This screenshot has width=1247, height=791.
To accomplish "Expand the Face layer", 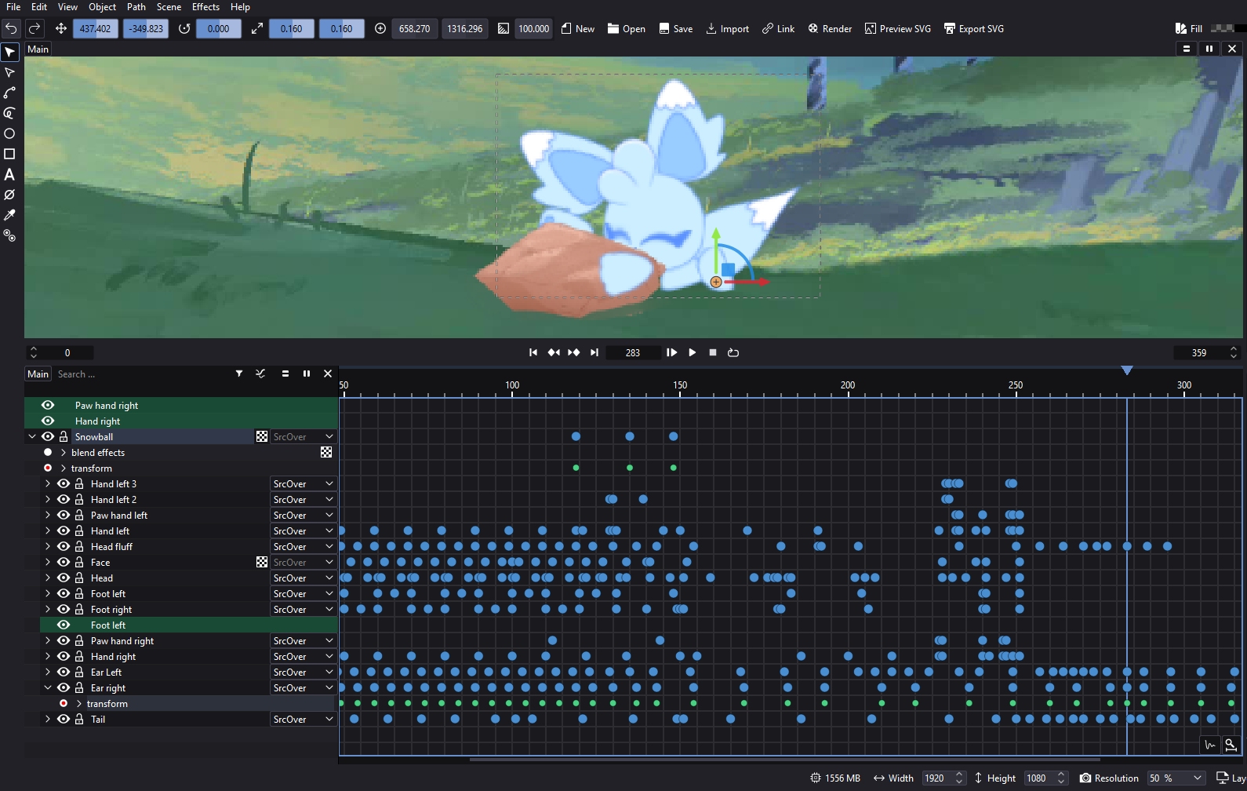I will 48,562.
